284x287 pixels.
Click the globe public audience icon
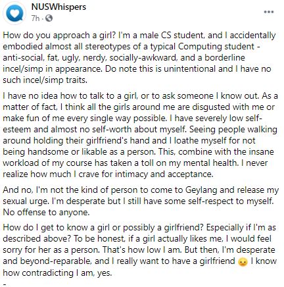[49, 18]
